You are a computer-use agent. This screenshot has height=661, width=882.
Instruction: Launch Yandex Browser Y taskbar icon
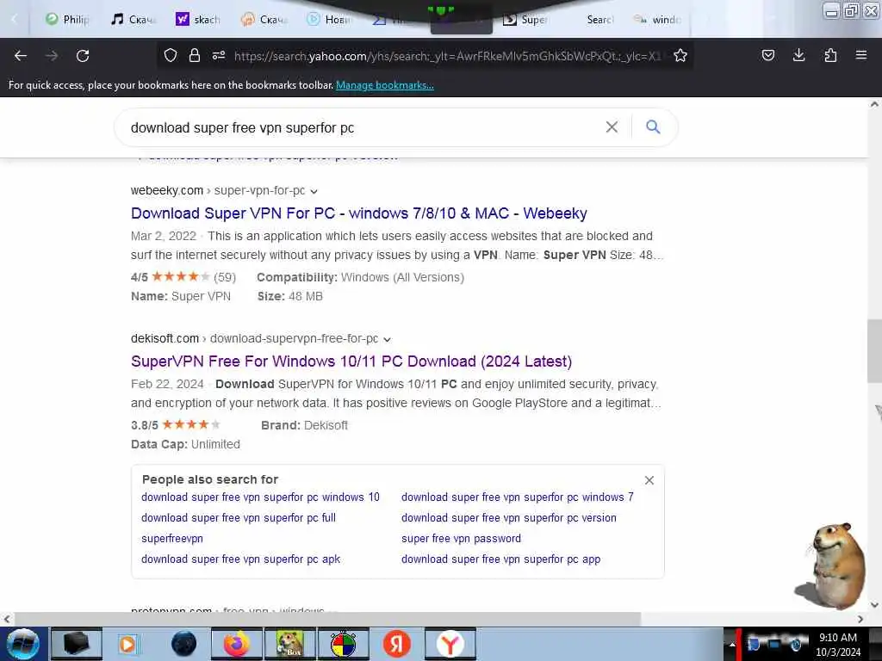450,644
